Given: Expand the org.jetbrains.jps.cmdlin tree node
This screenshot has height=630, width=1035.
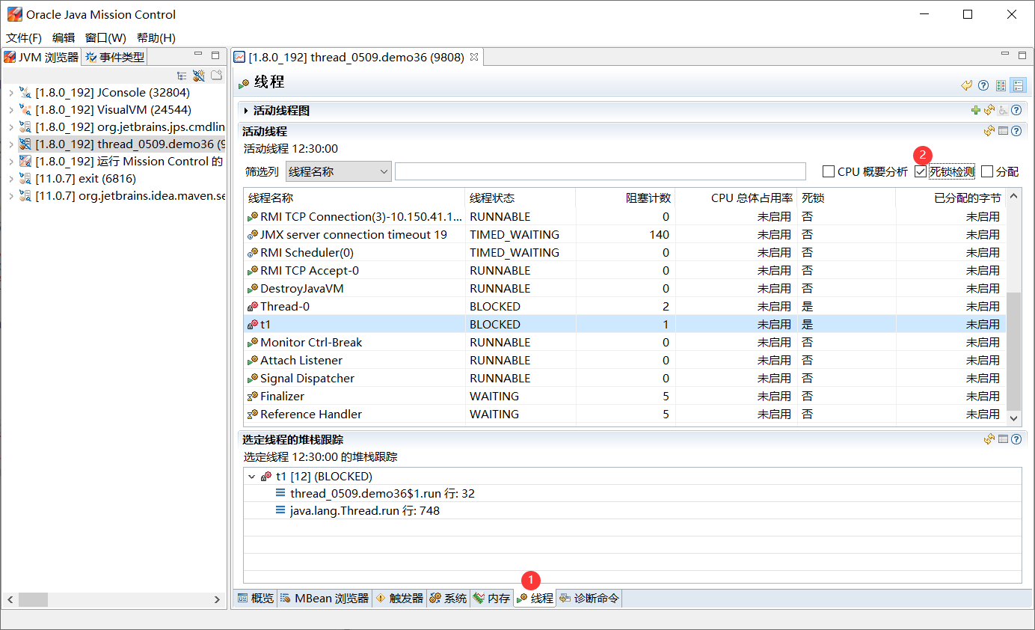Looking at the screenshot, I should (x=10, y=127).
